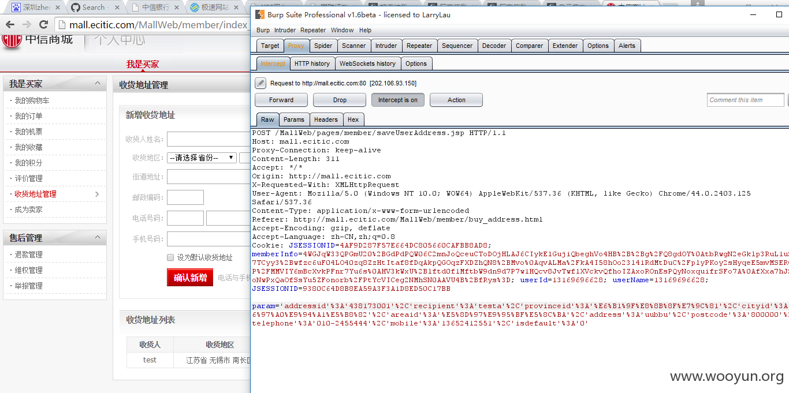Image resolution: width=789 pixels, height=393 pixels.
Task: Open 我的购物车 link
Action: [x=32, y=100]
